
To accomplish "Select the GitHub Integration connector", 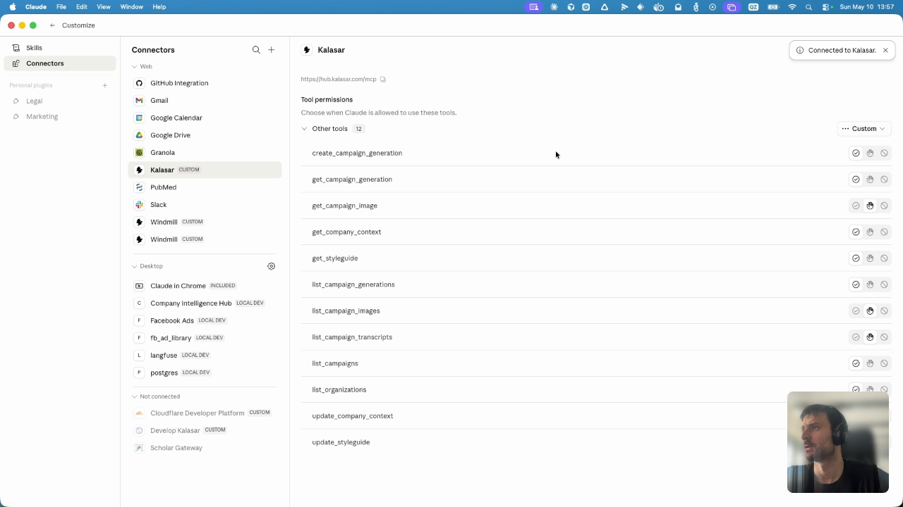I will click(x=205, y=83).
